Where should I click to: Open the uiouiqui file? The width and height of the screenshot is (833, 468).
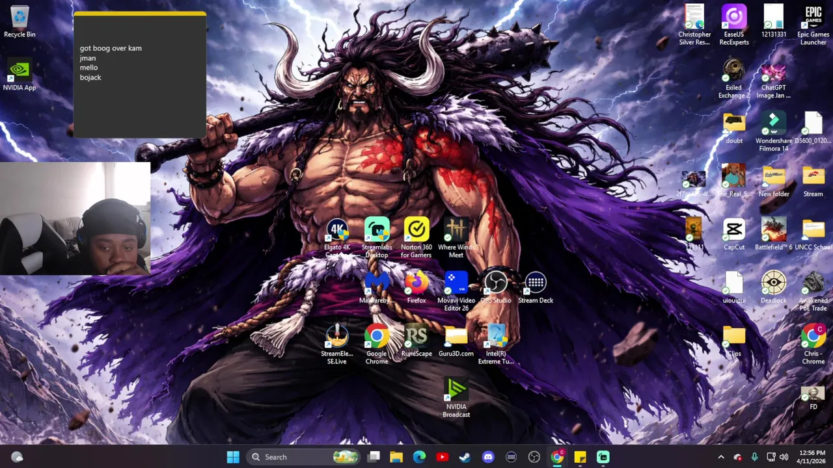[x=734, y=288]
